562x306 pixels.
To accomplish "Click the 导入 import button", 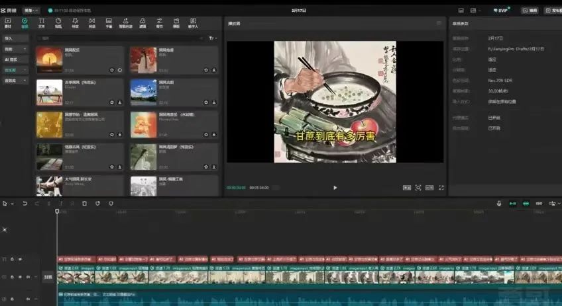I will tap(15, 38).
